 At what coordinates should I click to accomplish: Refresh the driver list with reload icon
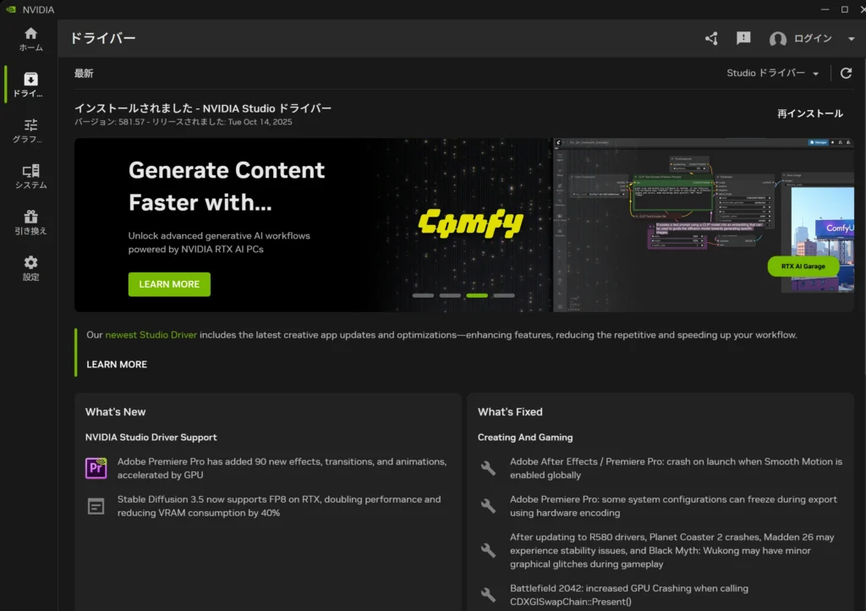pos(846,74)
